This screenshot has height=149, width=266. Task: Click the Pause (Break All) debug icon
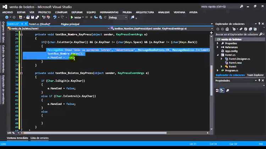pos(87,17)
